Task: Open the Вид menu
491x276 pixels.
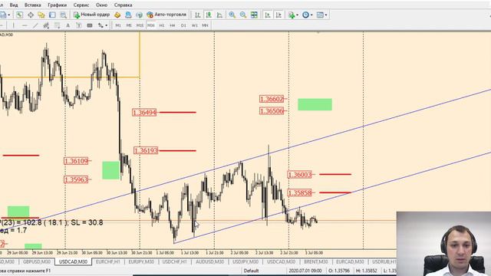Action: (x=14, y=5)
